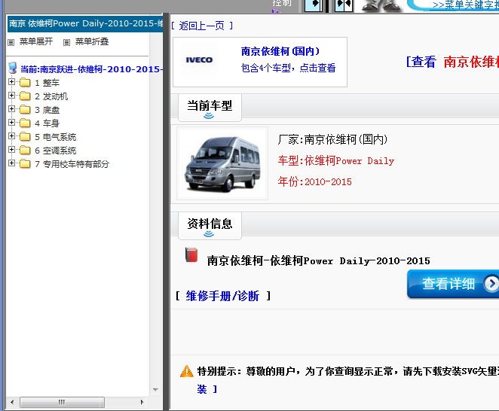The height and width of the screenshot is (411, 499).
Task: Click the 查看详细 button
Action: tap(453, 284)
